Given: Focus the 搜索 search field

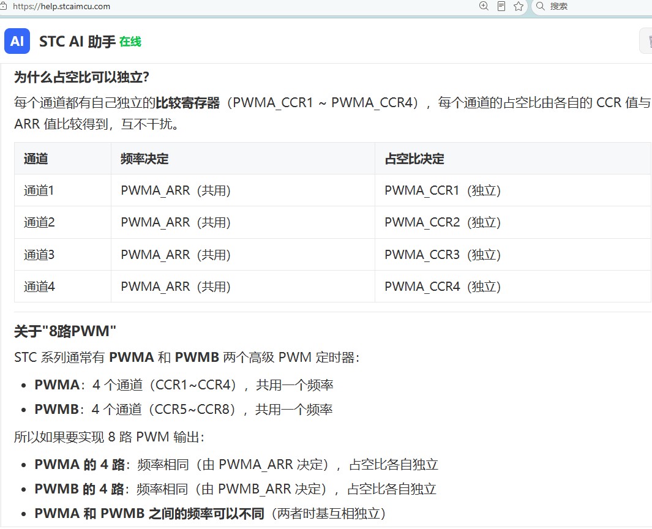Looking at the screenshot, I should (592, 6).
